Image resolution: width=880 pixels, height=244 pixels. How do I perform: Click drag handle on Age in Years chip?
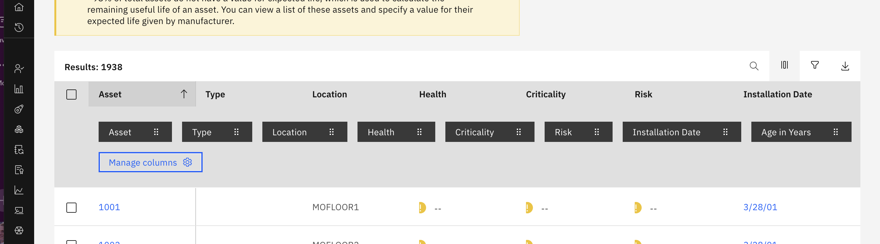point(836,132)
